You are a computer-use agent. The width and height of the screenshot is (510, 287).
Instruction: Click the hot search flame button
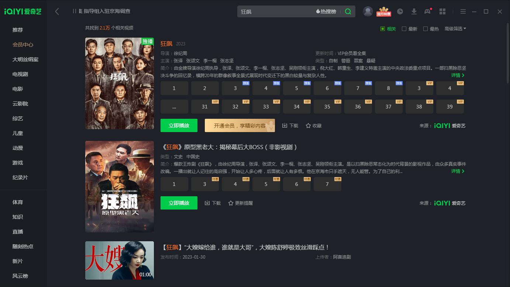(x=326, y=11)
